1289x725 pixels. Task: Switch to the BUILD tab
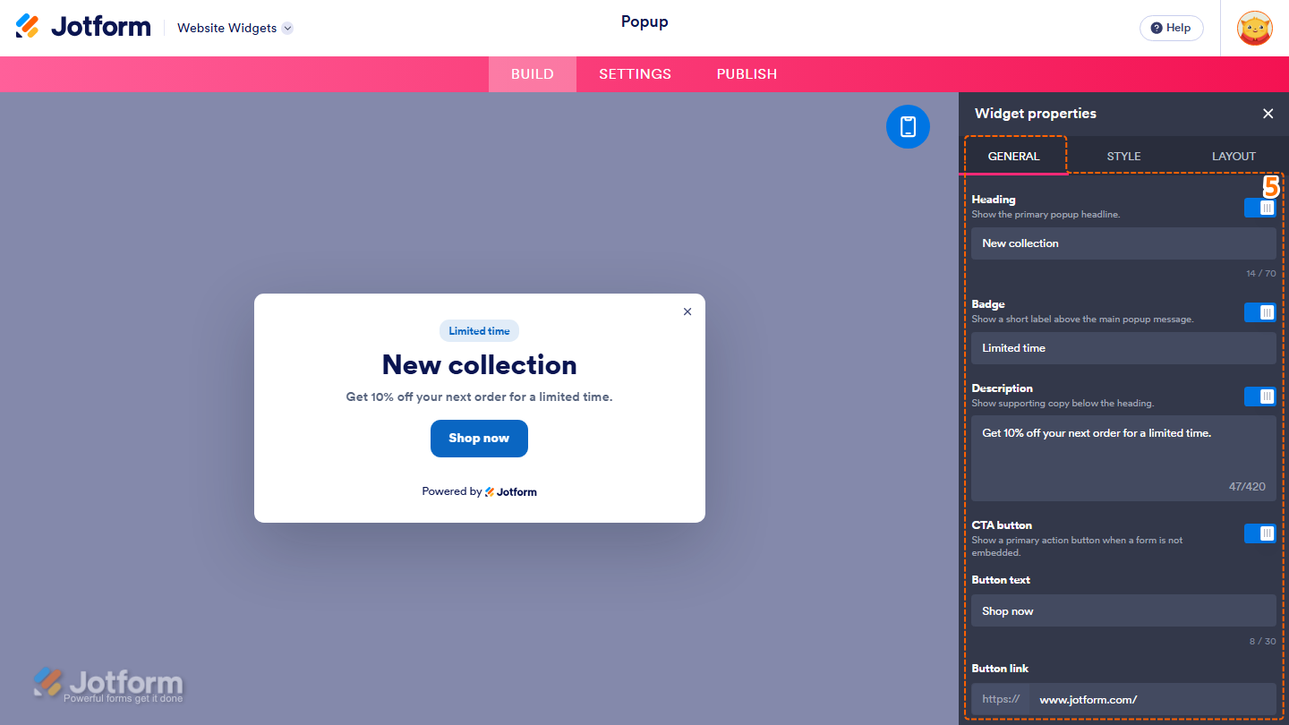(x=533, y=74)
